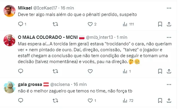Bookmark the O MALA COLORADO tweet
179x109 pixels.
coord(160,71)
